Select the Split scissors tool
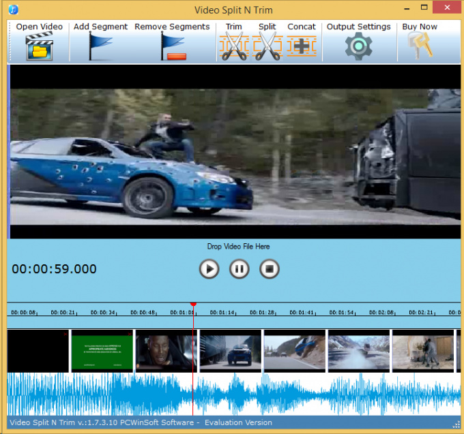The height and width of the screenshot is (434, 464). point(267,46)
